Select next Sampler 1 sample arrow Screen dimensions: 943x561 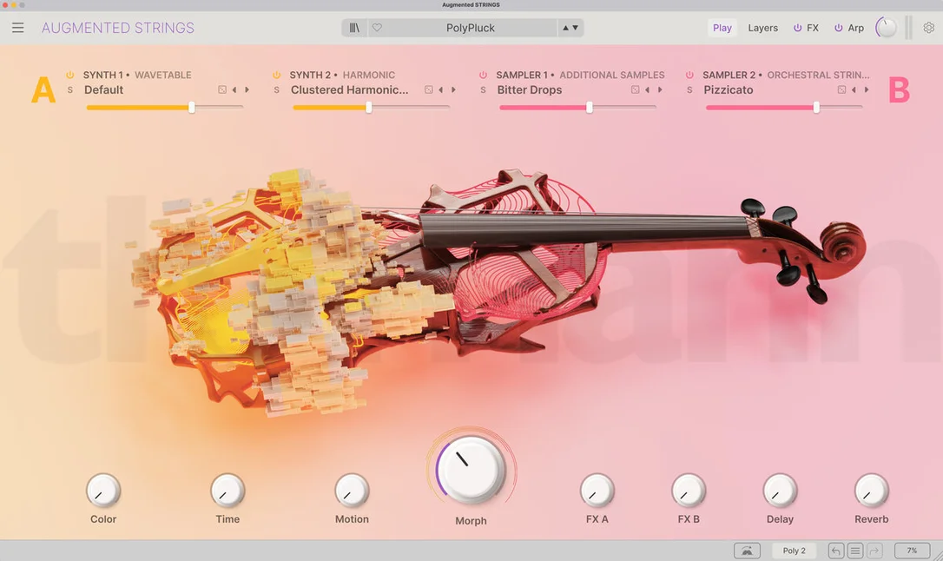[660, 89]
